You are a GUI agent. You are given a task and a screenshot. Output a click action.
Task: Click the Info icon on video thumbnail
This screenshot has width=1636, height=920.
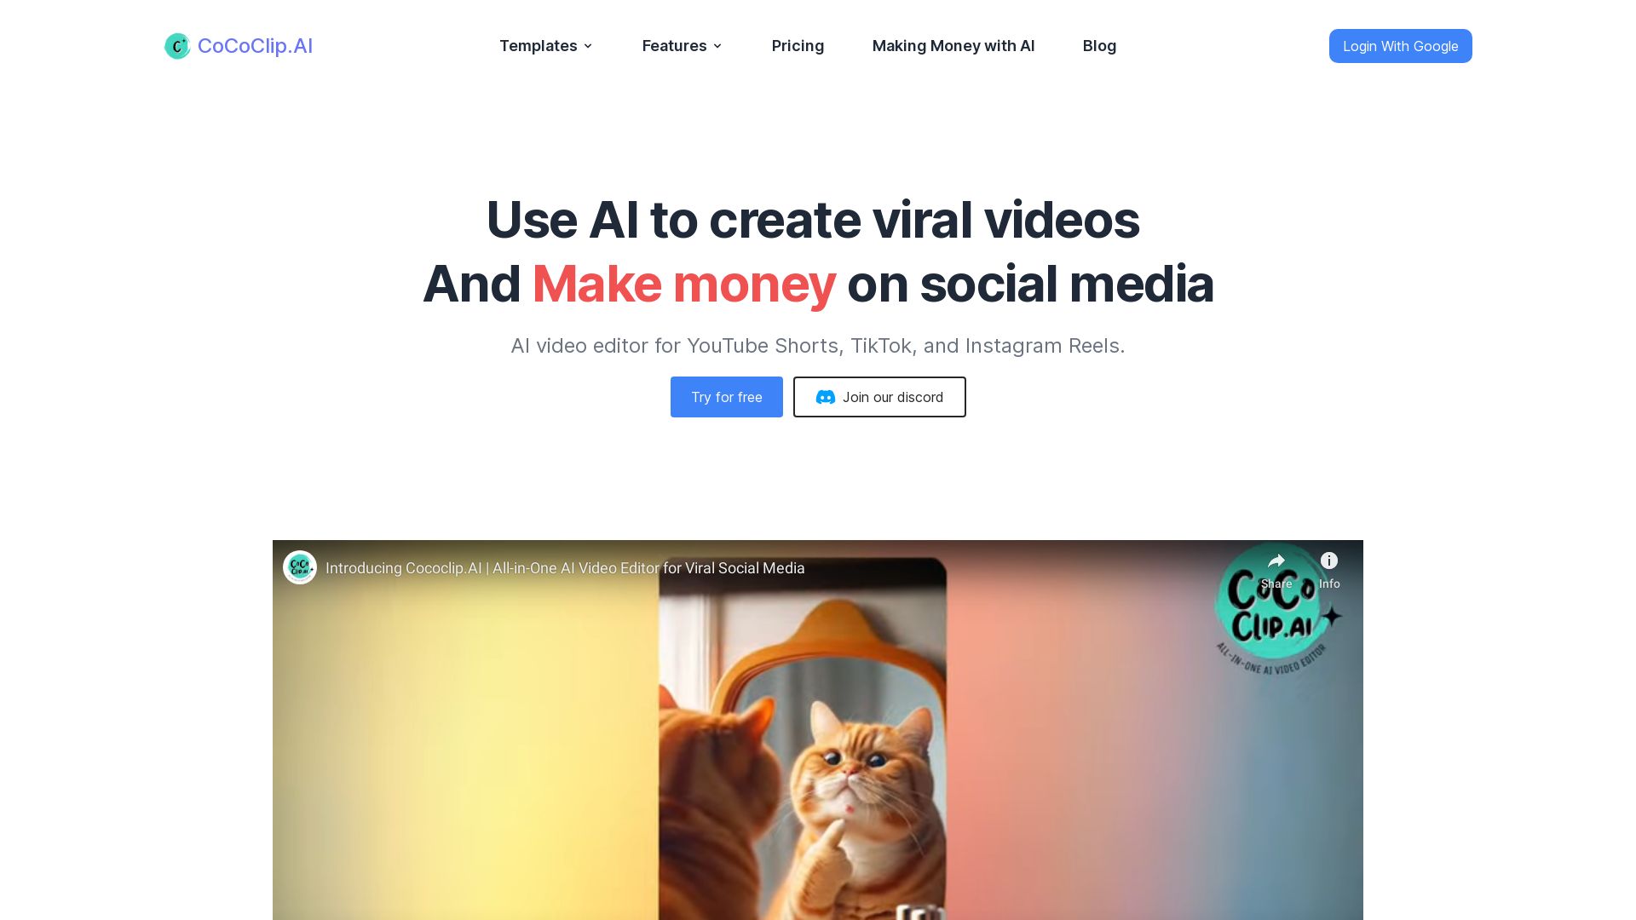click(1329, 560)
